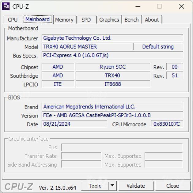Minimize the CPU-Z window
The width and height of the screenshot is (193, 193).
click(x=138, y=6)
